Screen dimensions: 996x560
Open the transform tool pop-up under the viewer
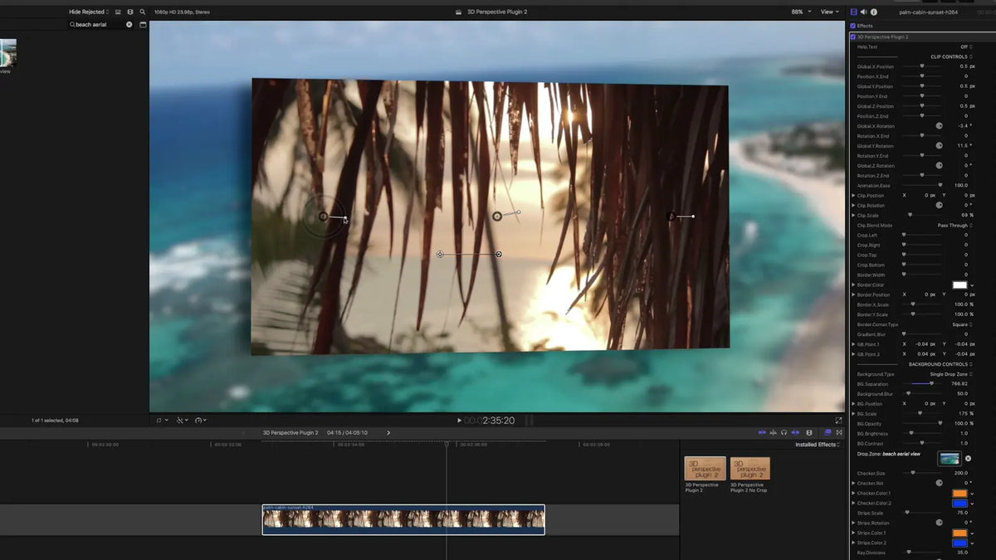(161, 421)
